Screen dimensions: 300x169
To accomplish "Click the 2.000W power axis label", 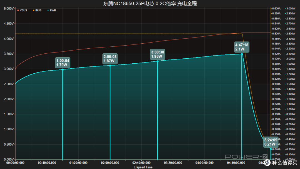I will [291, 59].
